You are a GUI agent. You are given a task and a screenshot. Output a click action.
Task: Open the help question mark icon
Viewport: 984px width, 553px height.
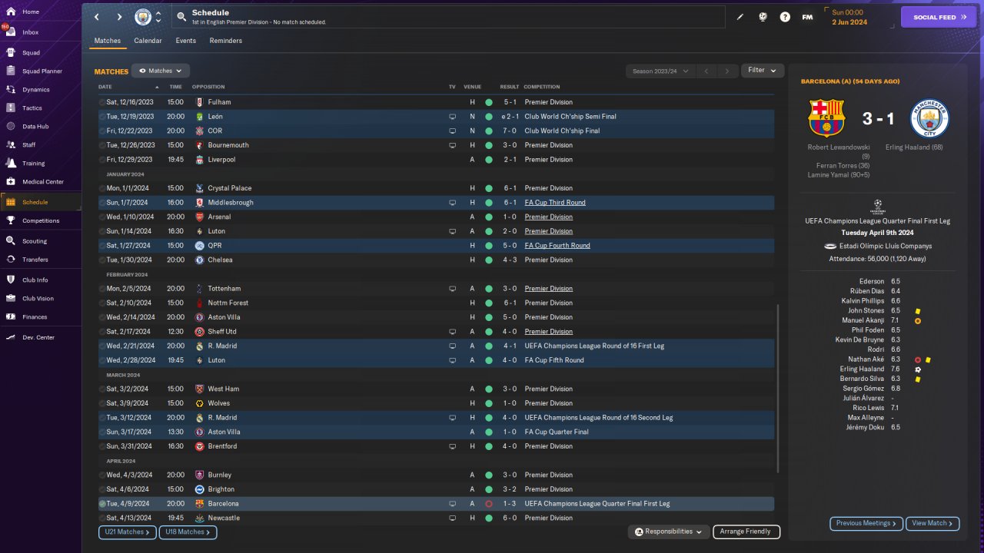785,17
